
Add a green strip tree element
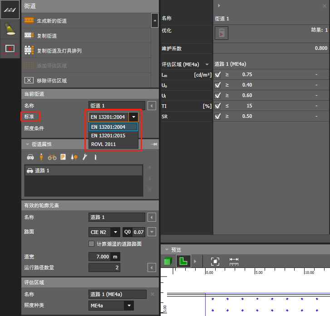tap(74, 157)
